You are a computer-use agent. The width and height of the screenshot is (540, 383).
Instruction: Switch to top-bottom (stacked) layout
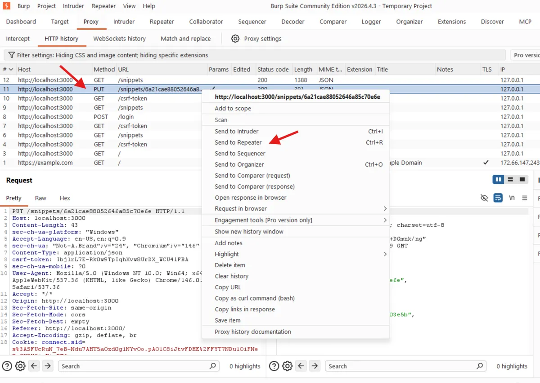pyautogui.click(x=510, y=179)
